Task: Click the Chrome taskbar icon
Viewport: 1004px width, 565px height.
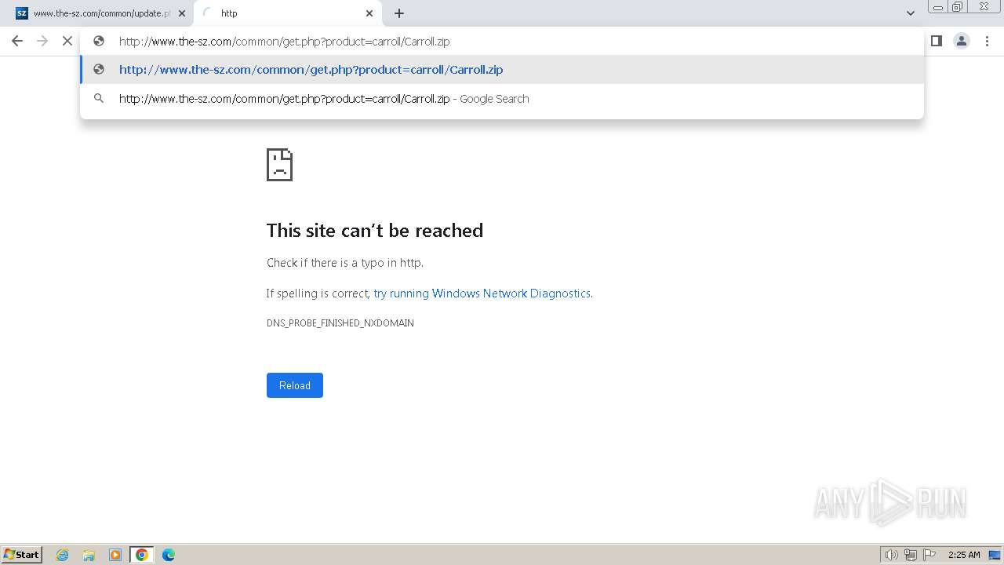Action: (x=142, y=555)
